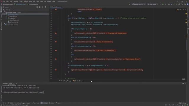Click Git update project arrow icon
Screen dimensions: 189x106
pyautogui.click(x=172, y=4)
